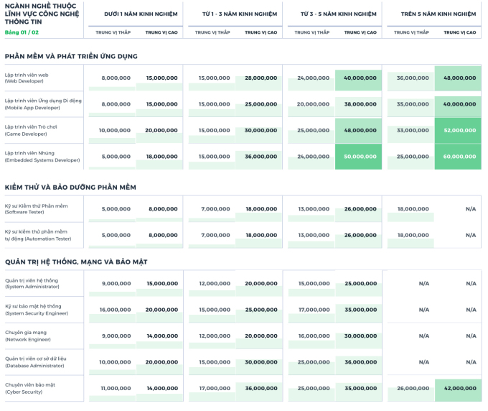Click the Software Tester row label
This screenshot has width=488, height=411.
click(x=36, y=209)
